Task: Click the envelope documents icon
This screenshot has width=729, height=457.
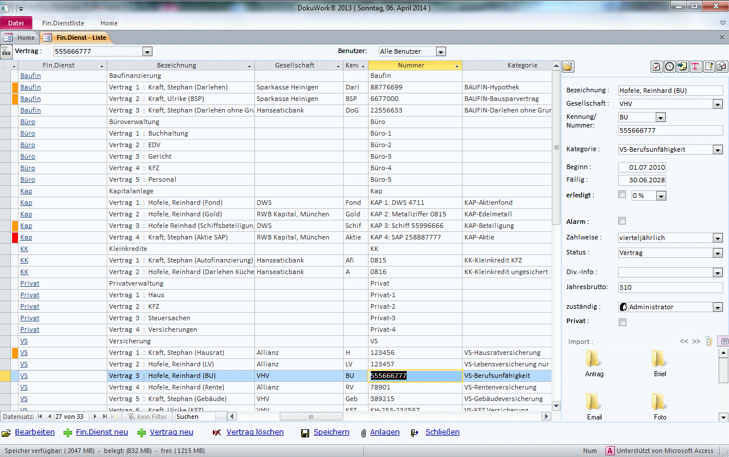Action: [x=722, y=66]
